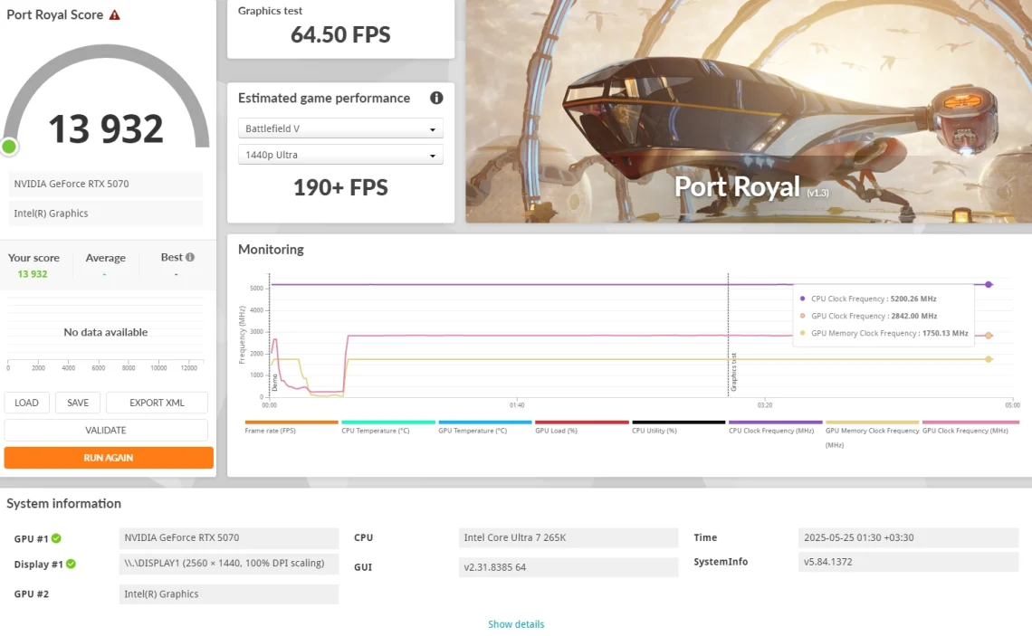Click the Graphics test dashed marker line
Screen dimensions: 1032x636
pos(728,335)
